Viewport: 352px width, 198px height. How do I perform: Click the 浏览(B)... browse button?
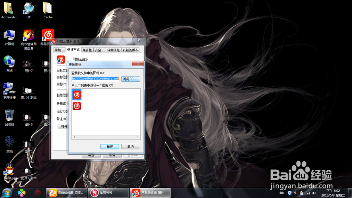[131, 79]
